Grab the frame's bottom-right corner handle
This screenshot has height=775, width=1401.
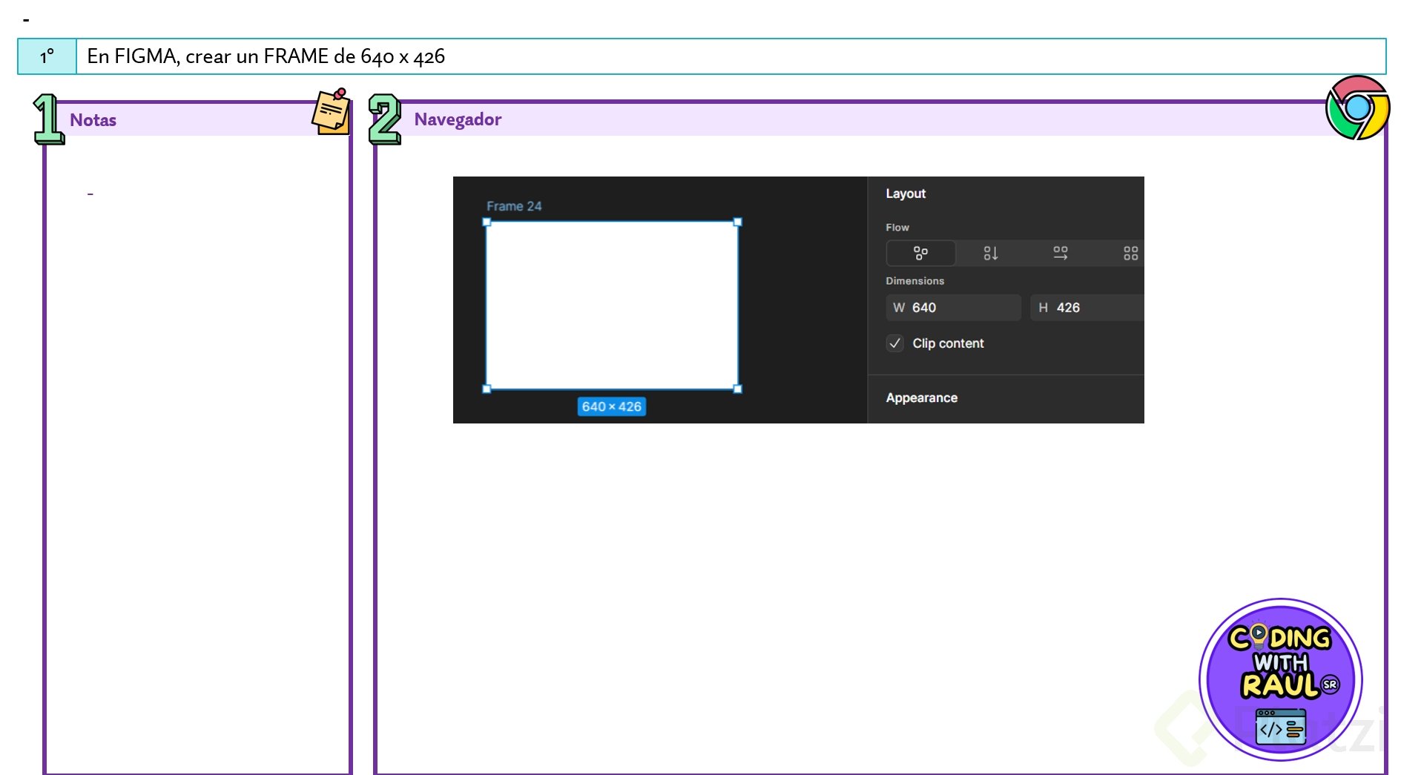[x=737, y=389]
